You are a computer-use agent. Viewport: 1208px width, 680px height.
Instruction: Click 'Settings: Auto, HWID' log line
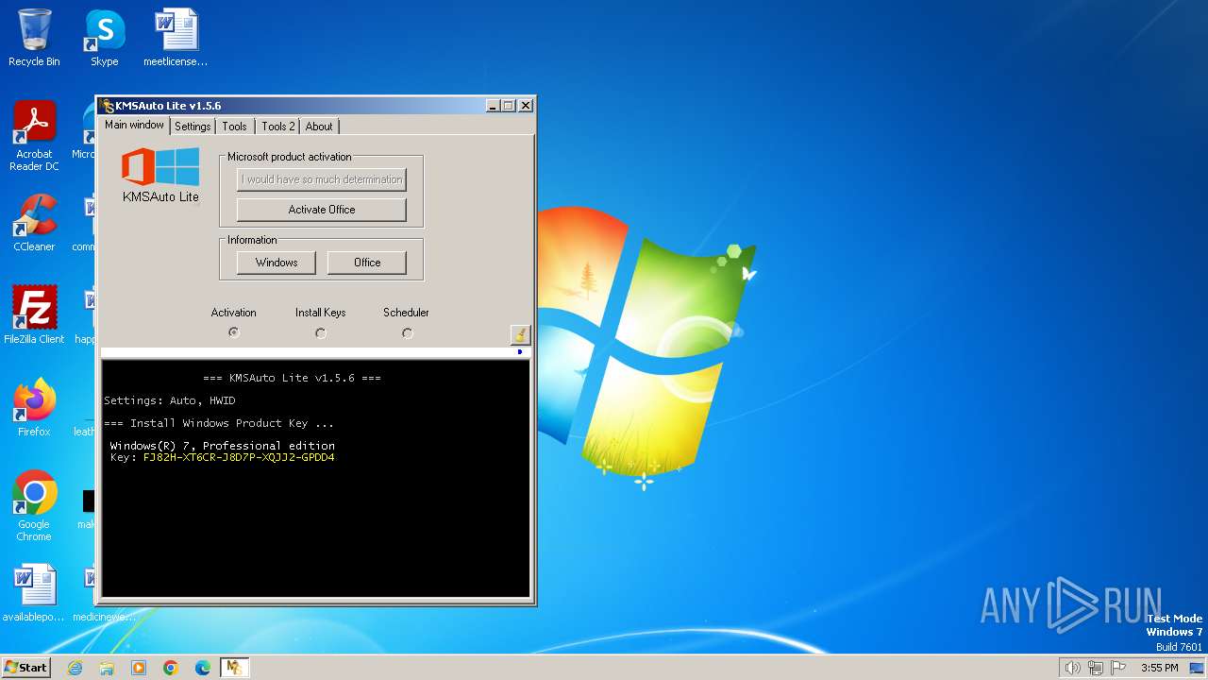(170, 400)
